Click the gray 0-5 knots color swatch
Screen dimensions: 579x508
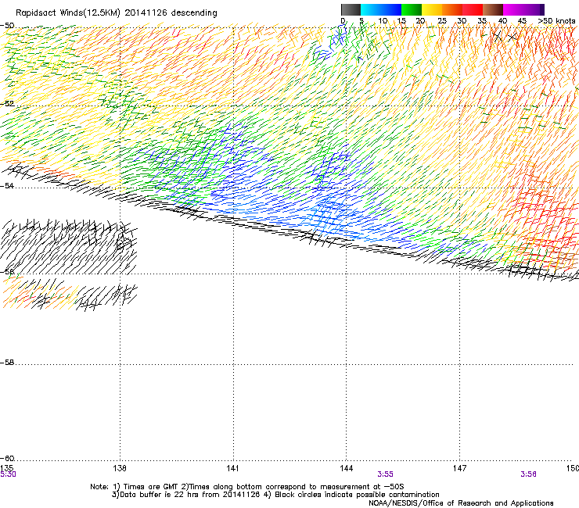pyautogui.click(x=351, y=9)
